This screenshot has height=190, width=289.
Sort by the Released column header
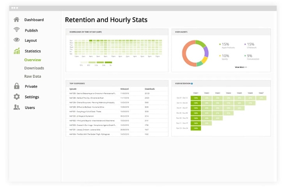click(x=124, y=89)
